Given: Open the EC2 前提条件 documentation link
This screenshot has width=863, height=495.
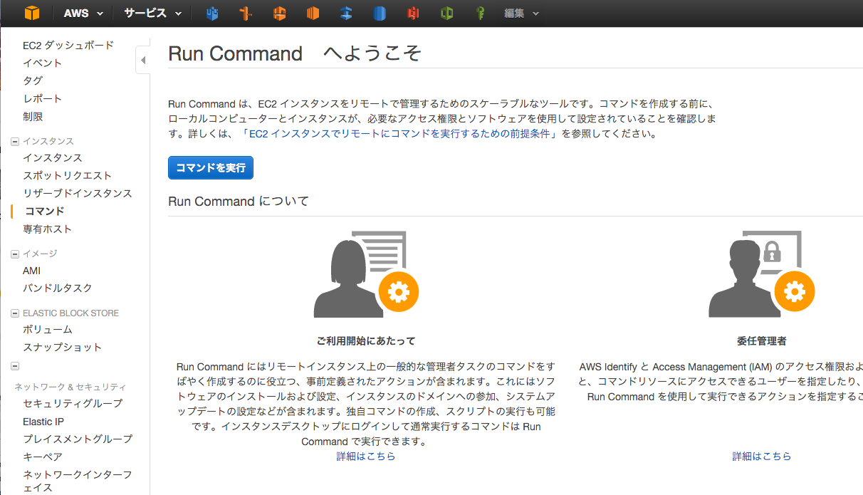Looking at the screenshot, I should point(400,133).
